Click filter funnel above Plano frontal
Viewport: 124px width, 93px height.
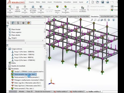(x=7, y=26)
